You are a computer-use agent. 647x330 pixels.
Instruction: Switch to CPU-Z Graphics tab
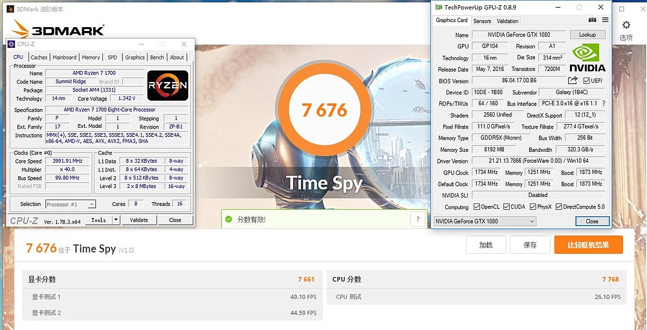(135, 57)
